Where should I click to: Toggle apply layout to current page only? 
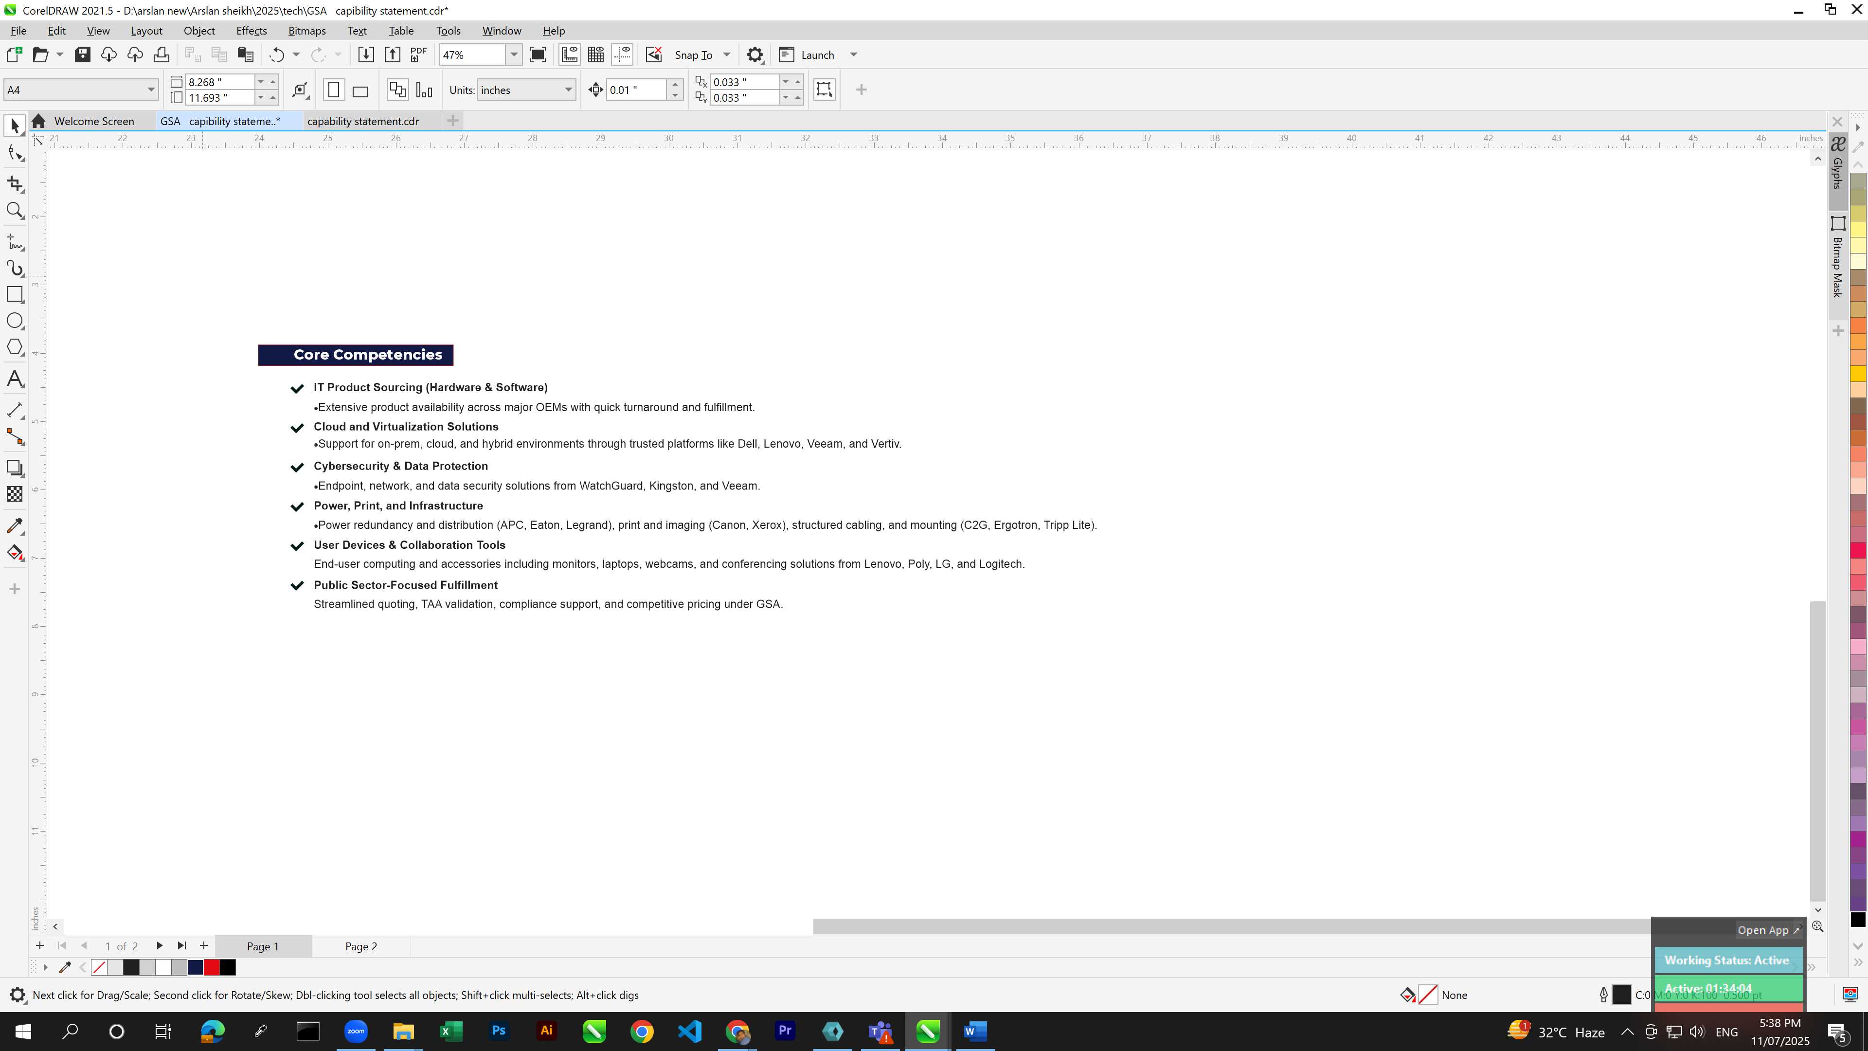pyautogui.click(x=424, y=90)
